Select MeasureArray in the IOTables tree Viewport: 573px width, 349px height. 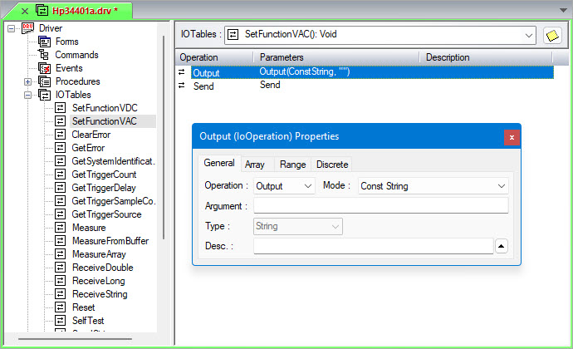click(99, 254)
